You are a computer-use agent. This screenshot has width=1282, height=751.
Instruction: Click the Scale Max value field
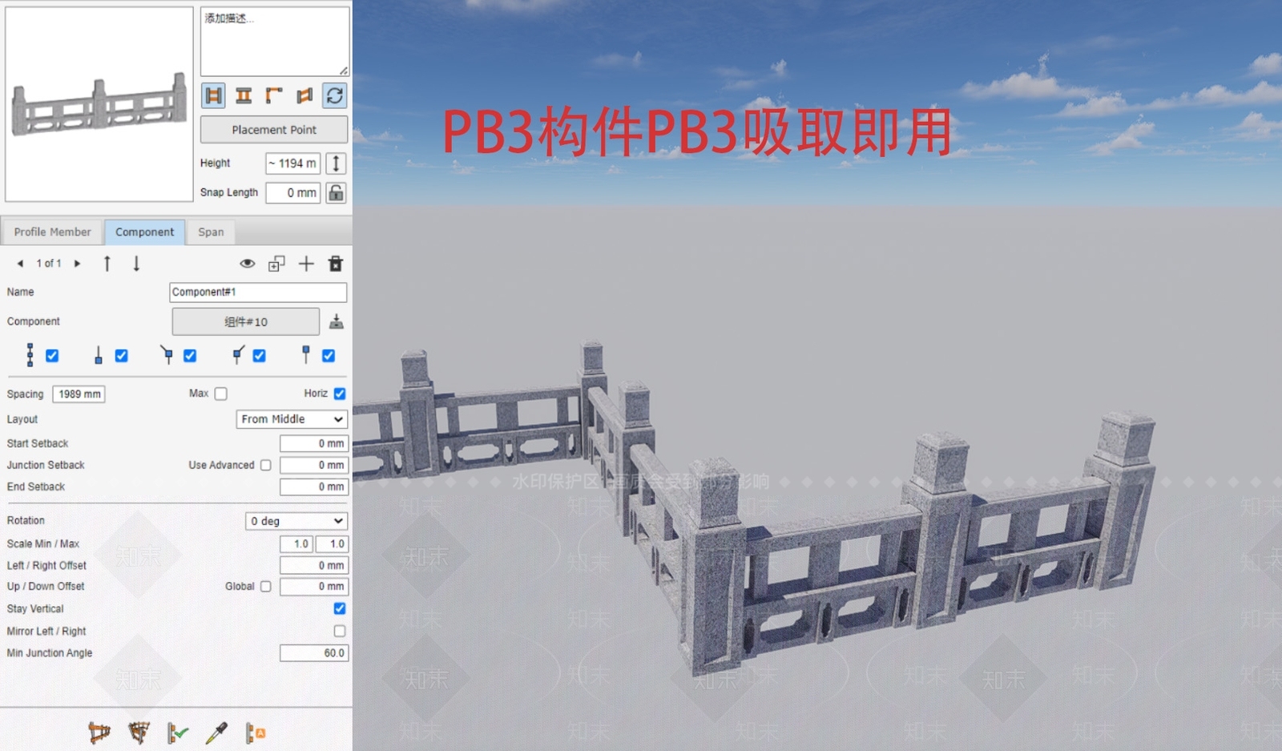[332, 543]
